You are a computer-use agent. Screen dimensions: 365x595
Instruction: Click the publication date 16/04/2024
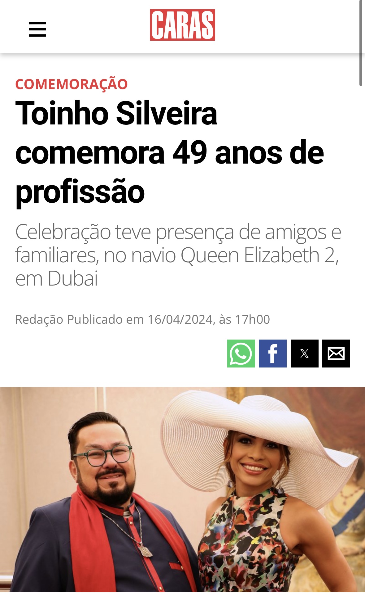(180, 319)
